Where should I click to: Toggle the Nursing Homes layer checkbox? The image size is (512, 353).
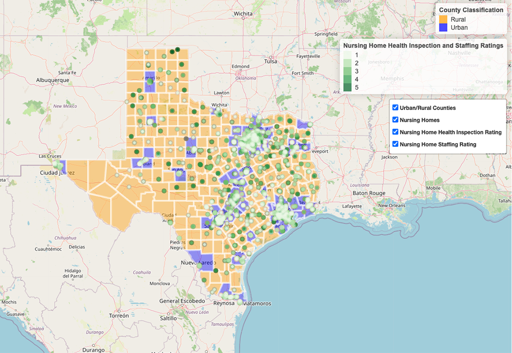click(x=395, y=120)
